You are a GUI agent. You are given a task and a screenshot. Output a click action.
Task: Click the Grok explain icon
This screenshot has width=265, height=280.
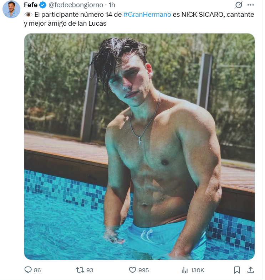click(x=239, y=5)
